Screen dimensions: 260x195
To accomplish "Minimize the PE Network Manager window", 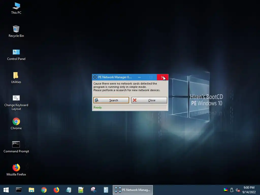I will [x=139, y=77].
